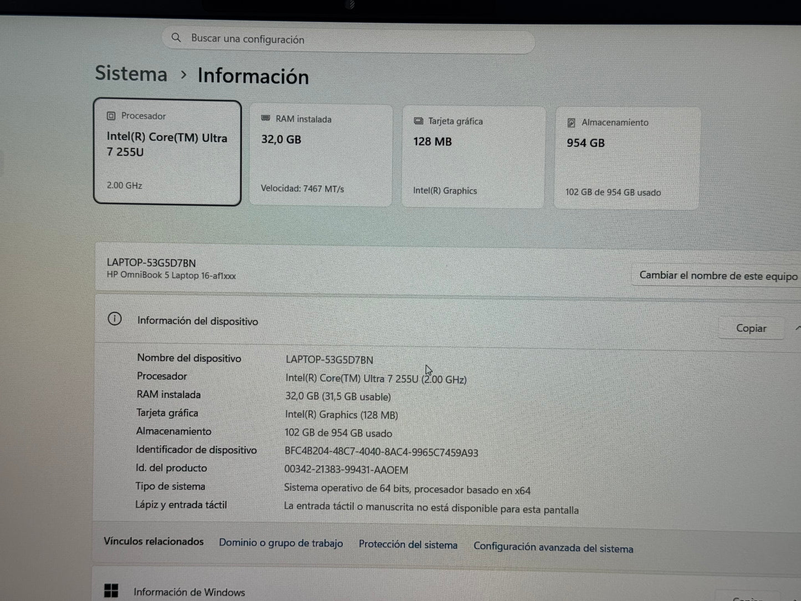Select 'La entrada táctil o manuscrita' value text
The image size is (801, 601).
(x=431, y=508)
